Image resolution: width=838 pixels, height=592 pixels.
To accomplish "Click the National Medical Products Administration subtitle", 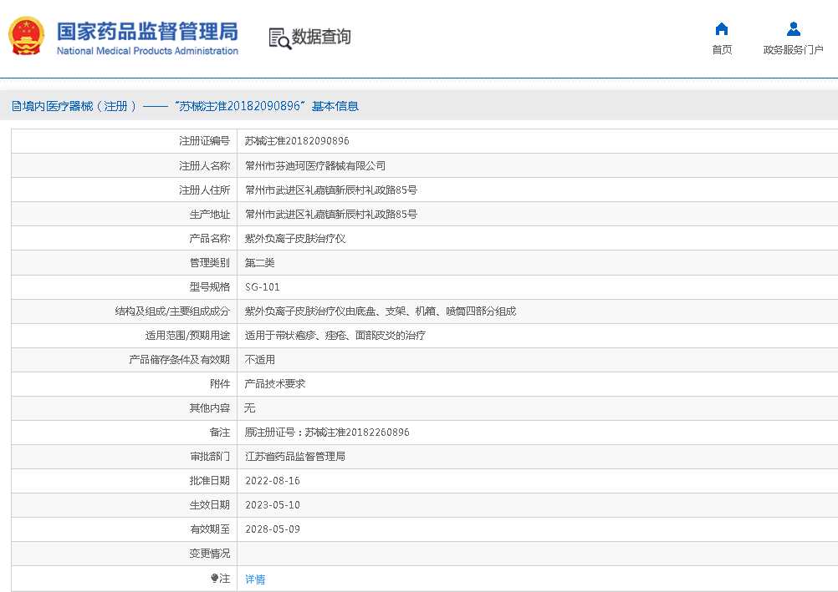I will coord(147,51).
